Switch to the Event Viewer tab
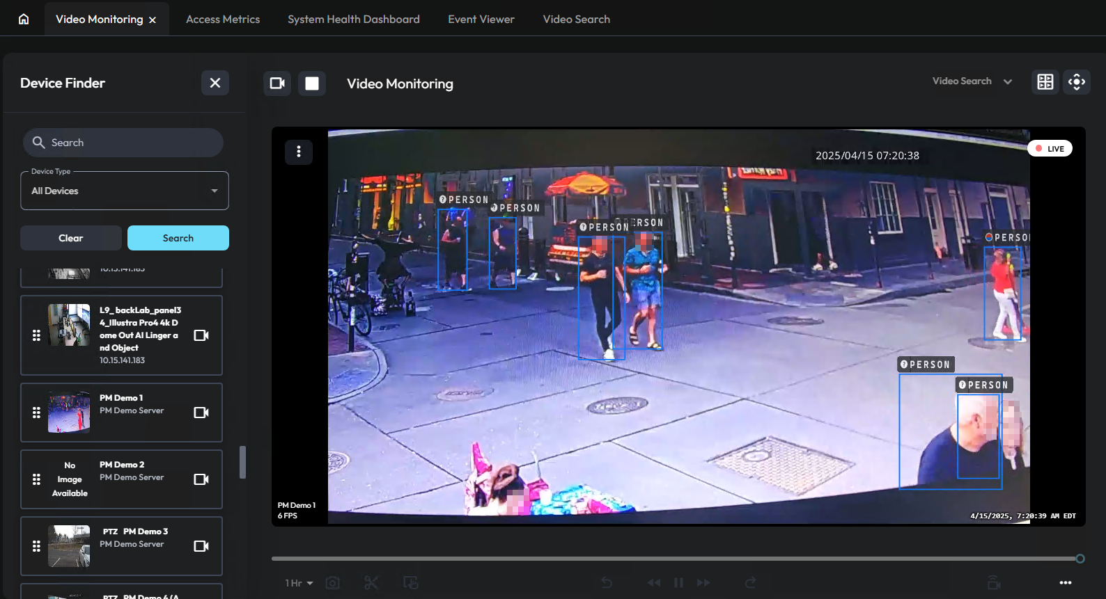Image resolution: width=1106 pixels, height=599 pixels. coord(481,19)
